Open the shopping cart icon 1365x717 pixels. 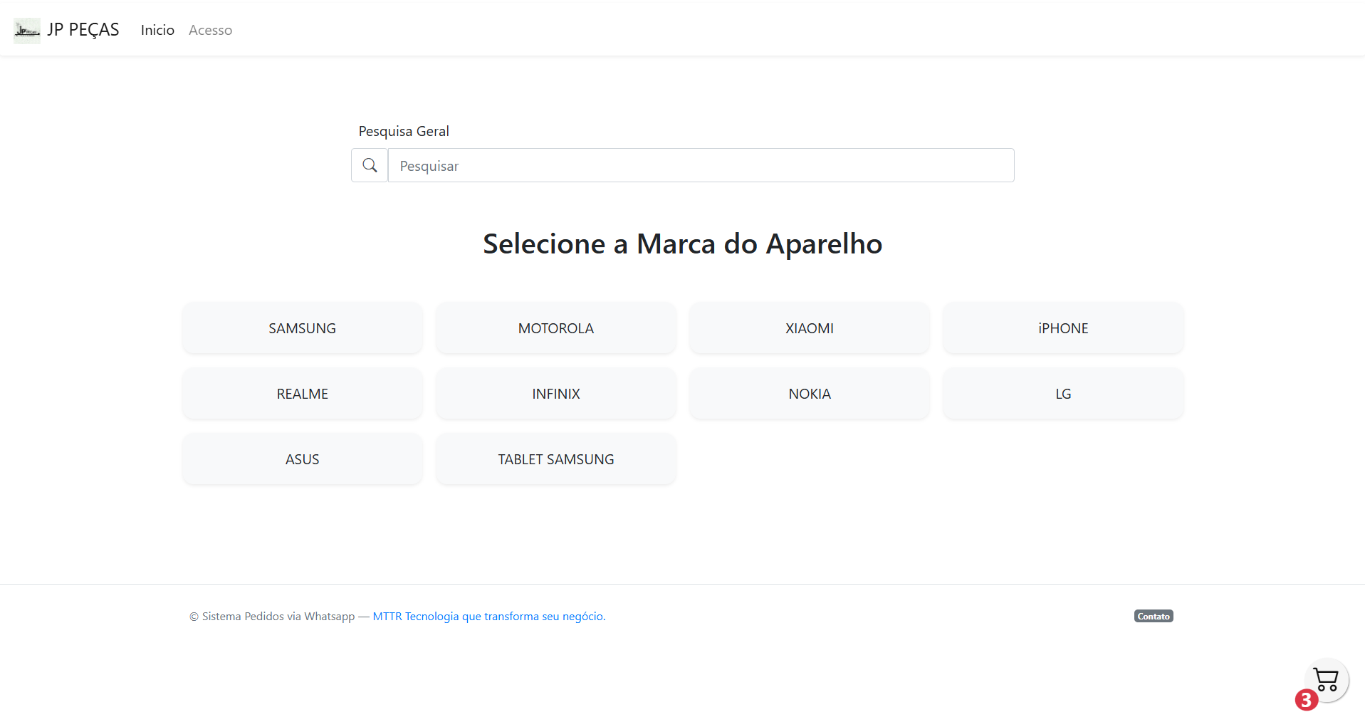pos(1325,679)
